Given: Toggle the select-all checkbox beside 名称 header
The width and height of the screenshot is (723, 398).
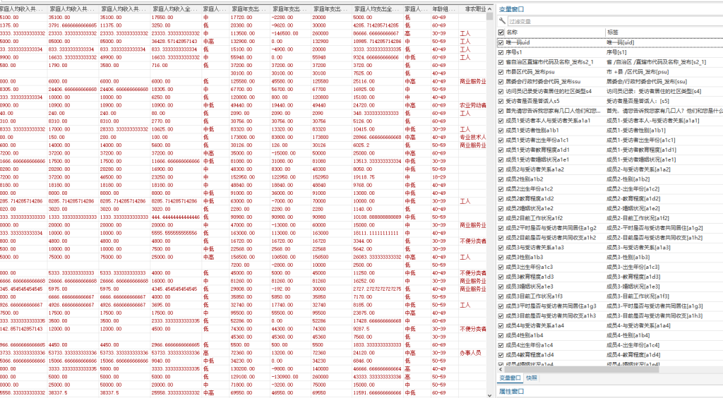Looking at the screenshot, I should click(501, 32).
